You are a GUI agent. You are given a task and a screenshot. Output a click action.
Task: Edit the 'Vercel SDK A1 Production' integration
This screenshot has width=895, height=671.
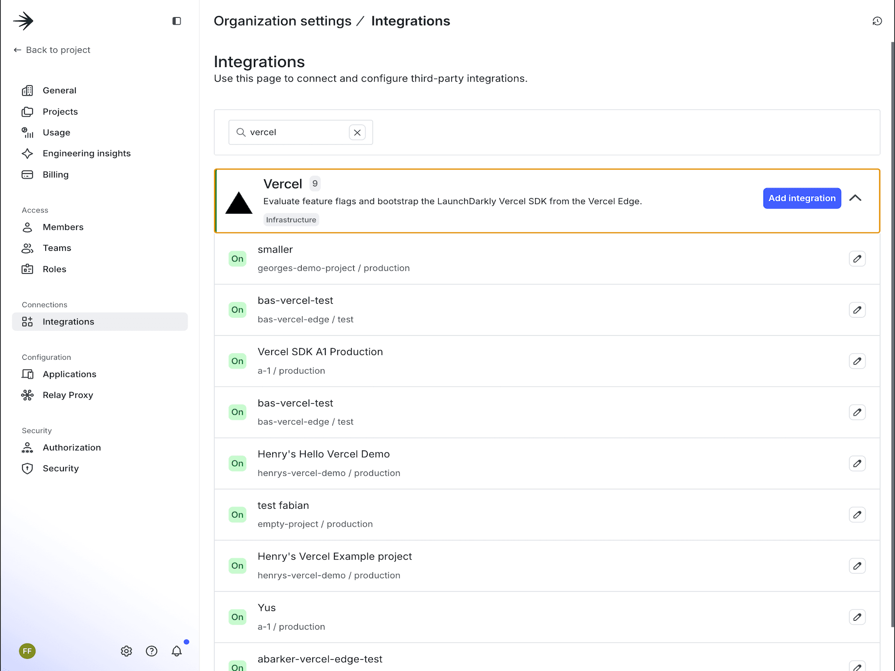click(857, 361)
